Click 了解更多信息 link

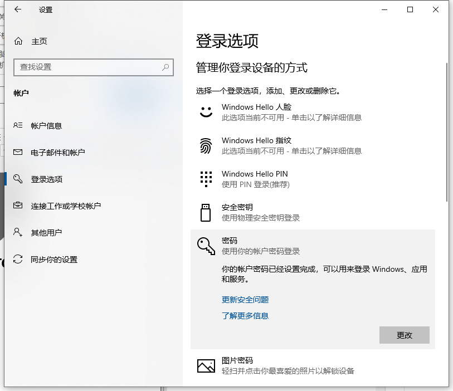tap(245, 315)
